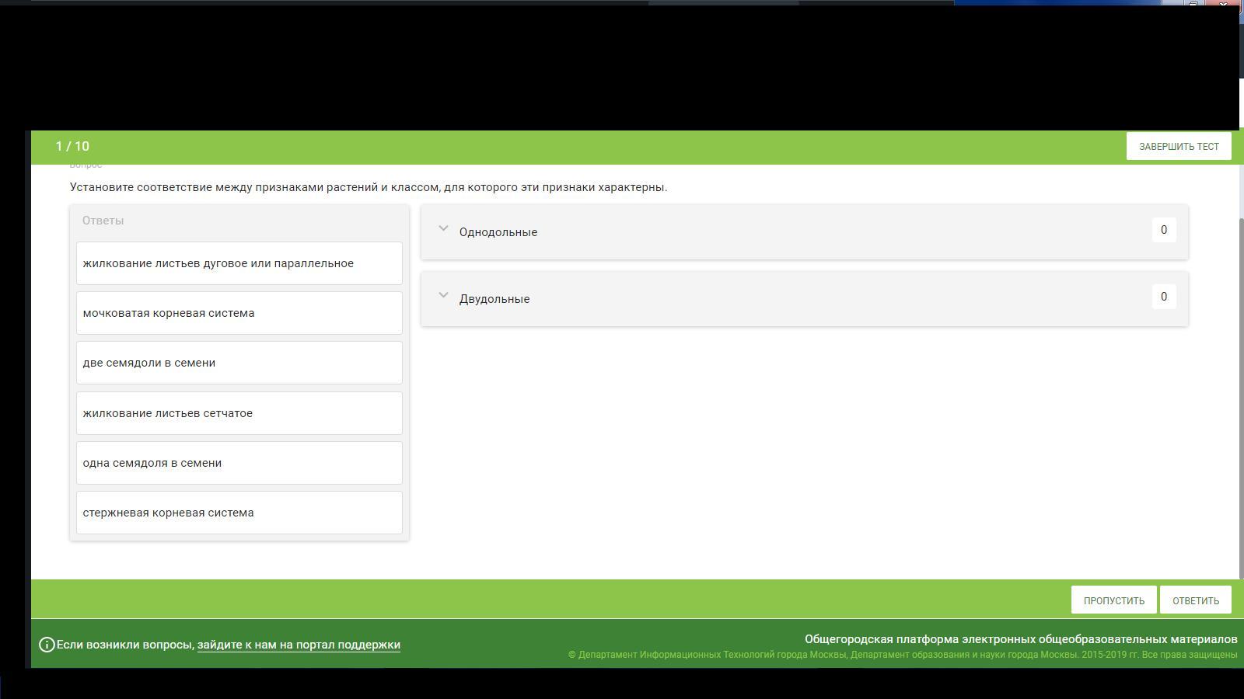Expand the 'Двудольные' category chevron
The image size is (1244, 699).
443,295
